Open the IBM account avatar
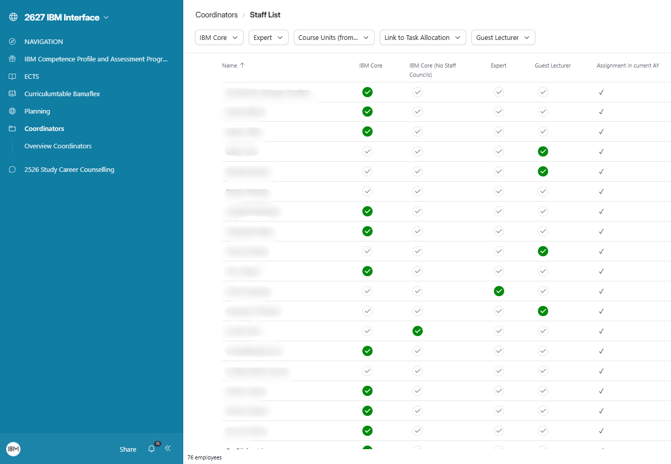 coord(13,449)
